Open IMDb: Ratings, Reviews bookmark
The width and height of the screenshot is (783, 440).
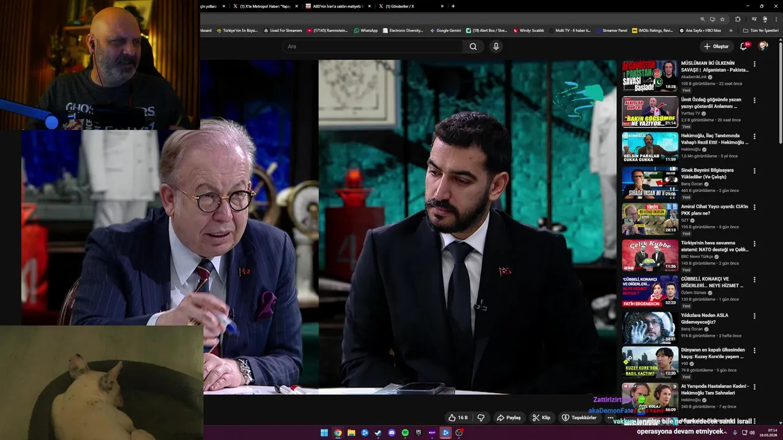[653, 30]
